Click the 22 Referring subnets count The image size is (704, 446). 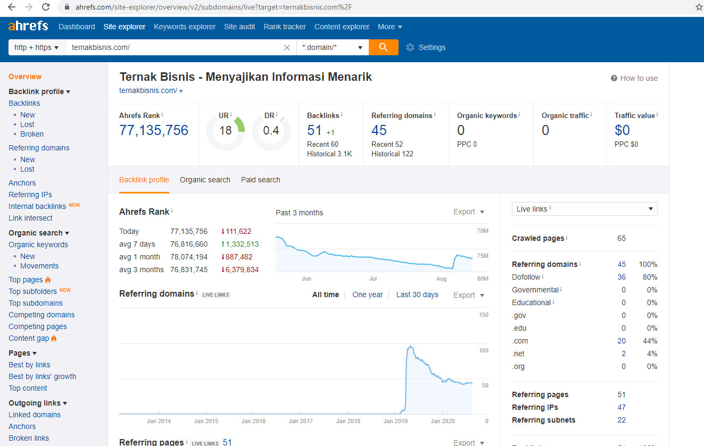622,420
